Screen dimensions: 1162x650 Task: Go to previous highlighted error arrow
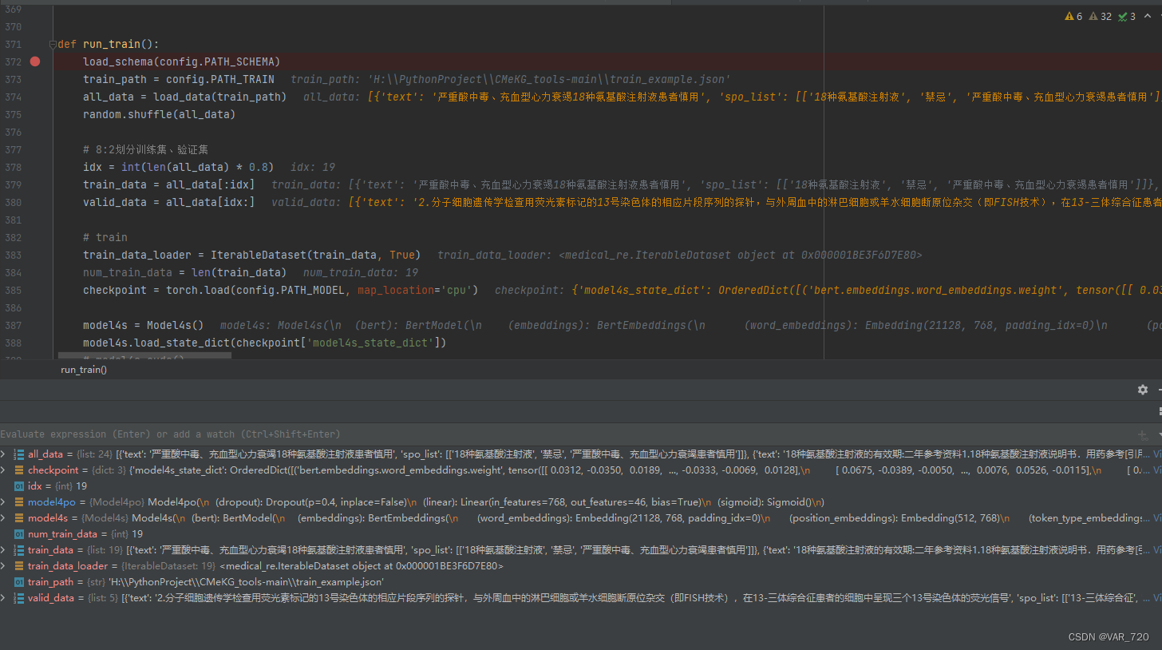point(1149,17)
